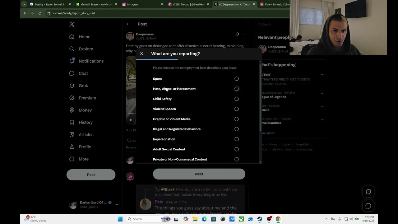Select Hate, Abuse, or Harassment option
This screenshot has width=398, height=224.
tap(237, 89)
